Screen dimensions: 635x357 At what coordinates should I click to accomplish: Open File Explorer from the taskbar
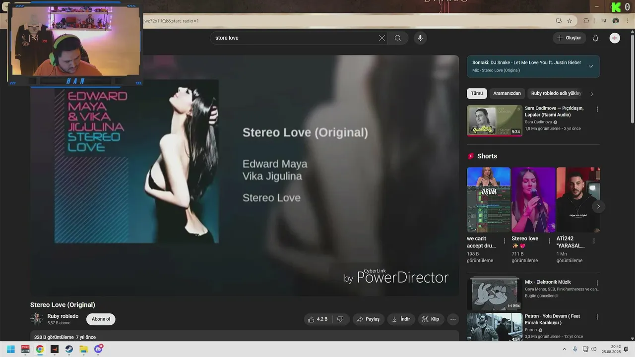tap(84, 349)
